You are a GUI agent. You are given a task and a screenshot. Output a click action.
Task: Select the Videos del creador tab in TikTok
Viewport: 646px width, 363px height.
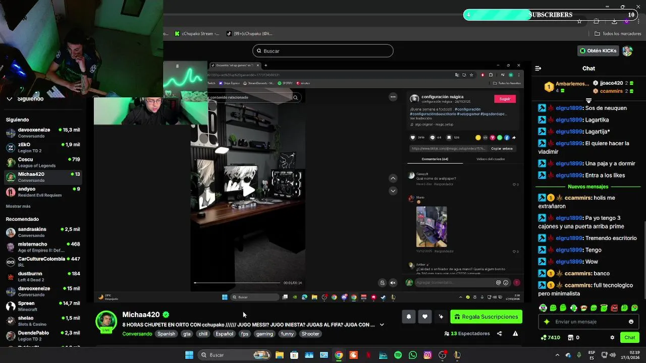click(491, 159)
